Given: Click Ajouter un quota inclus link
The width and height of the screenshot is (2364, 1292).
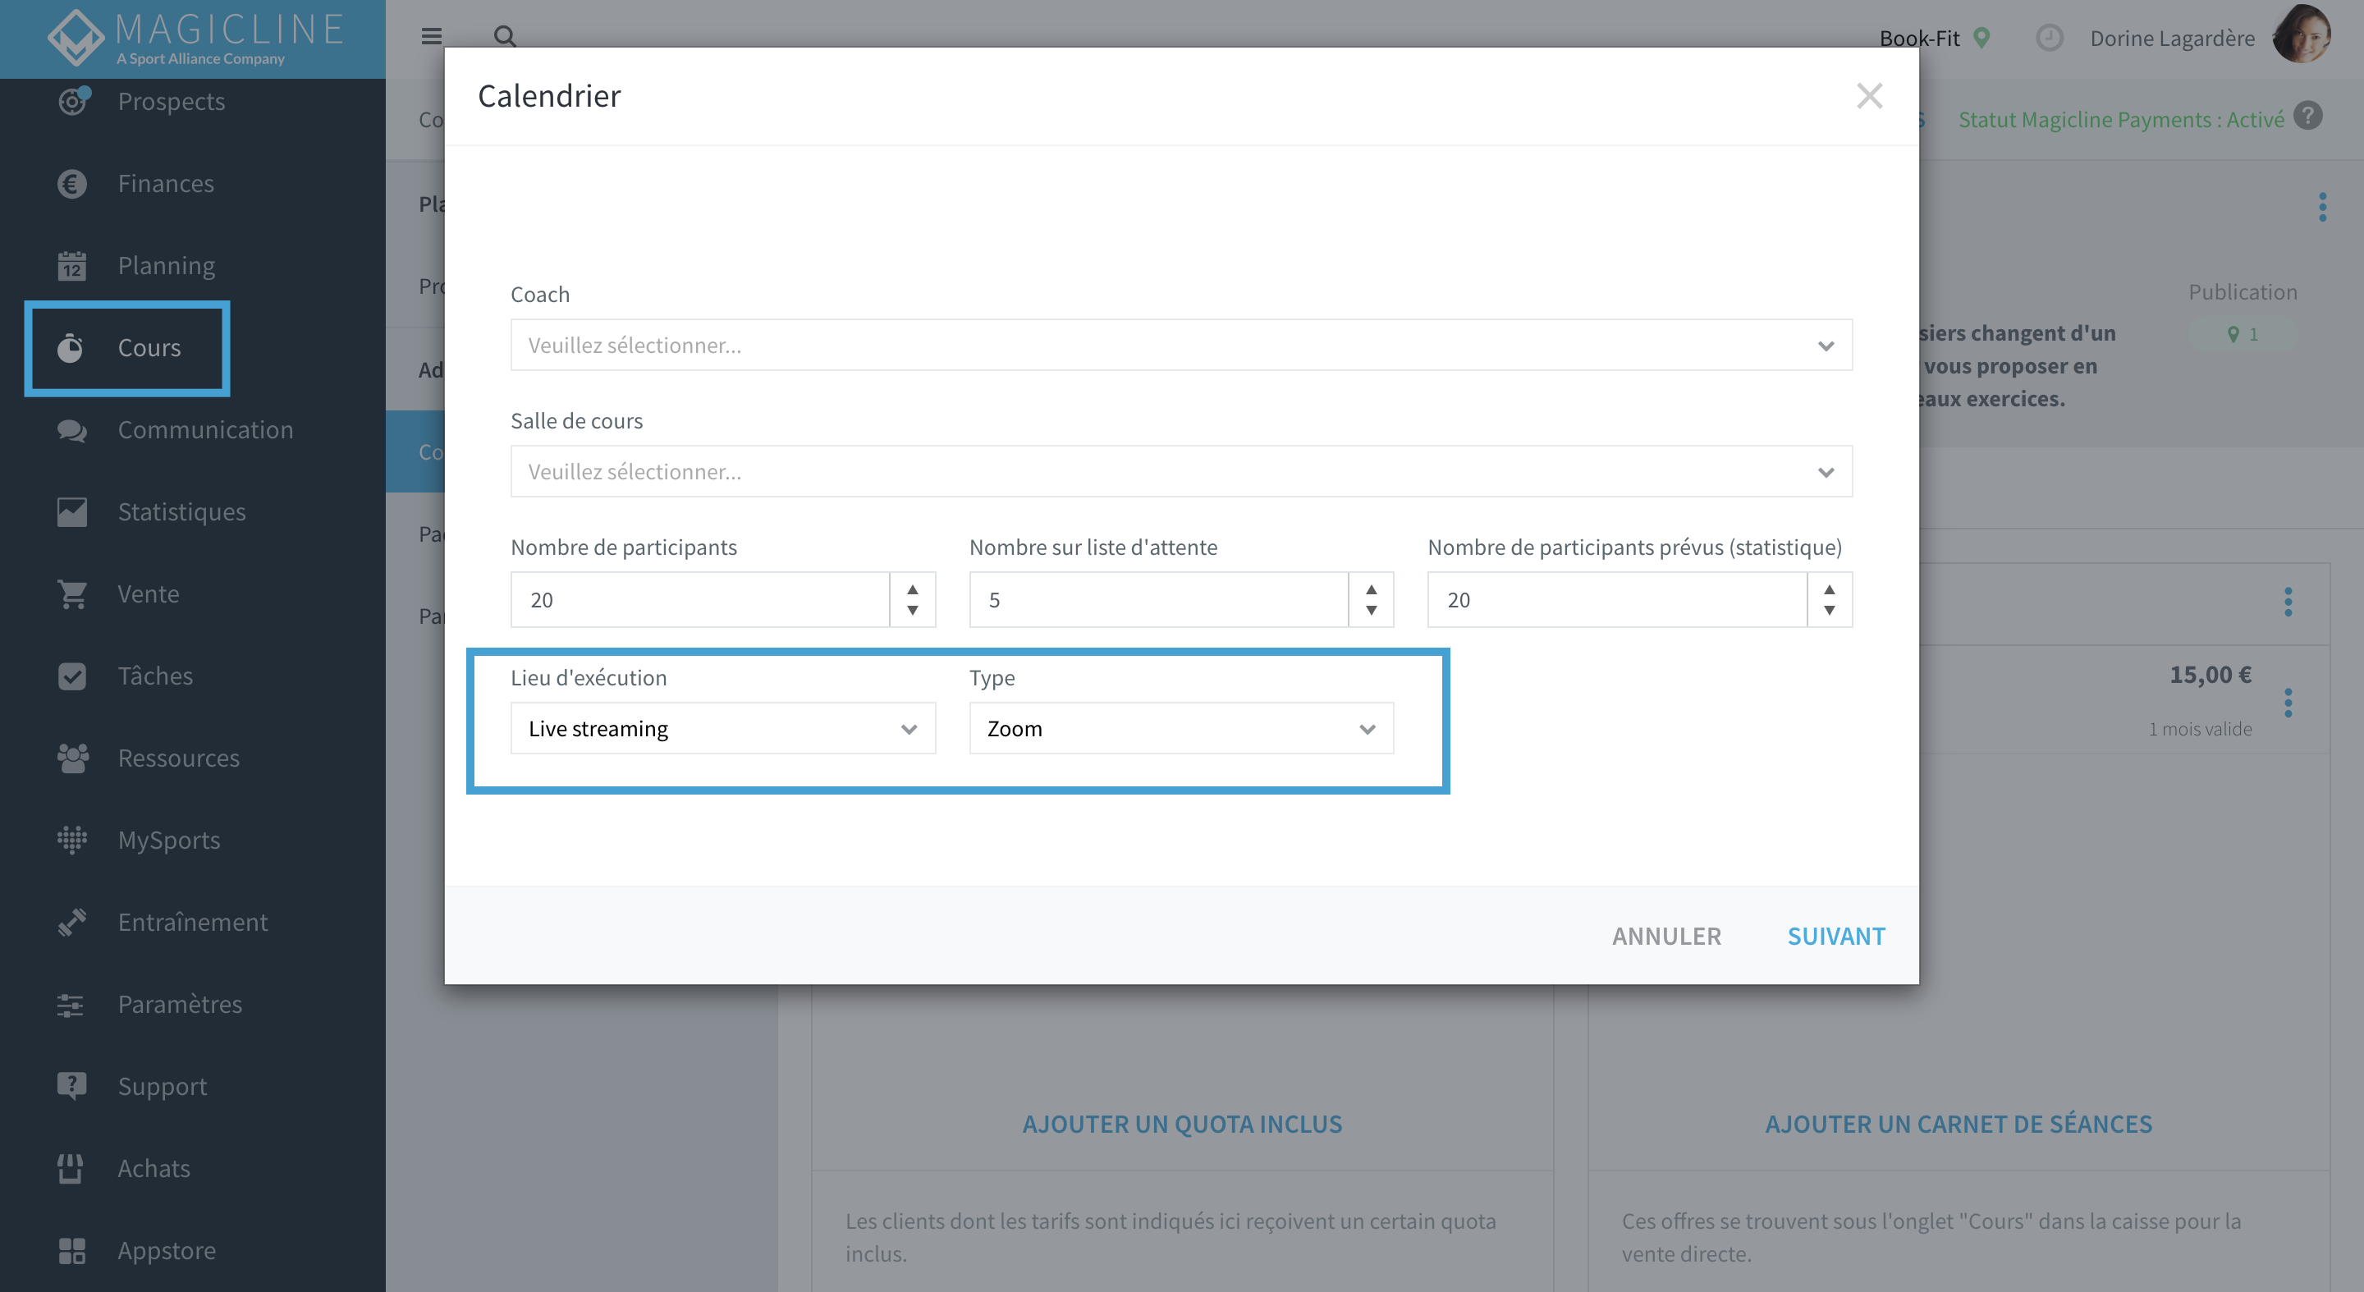Looking at the screenshot, I should point(1182,1124).
